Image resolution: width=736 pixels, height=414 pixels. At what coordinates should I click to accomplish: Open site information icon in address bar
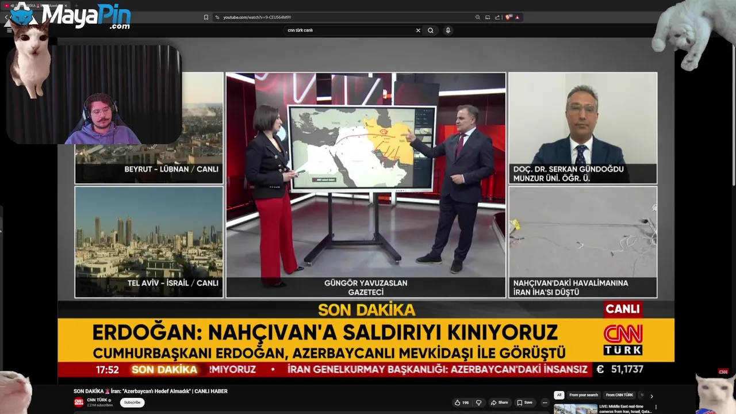pos(217,17)
